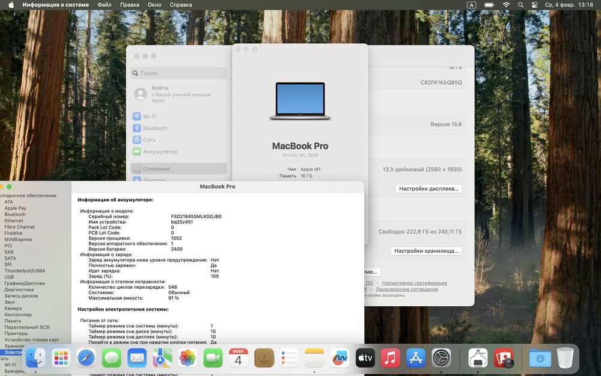Viewport: 601px width, 376px height.
Task: Open Launchpad from the Dock
Action: [x=61, y=359]
